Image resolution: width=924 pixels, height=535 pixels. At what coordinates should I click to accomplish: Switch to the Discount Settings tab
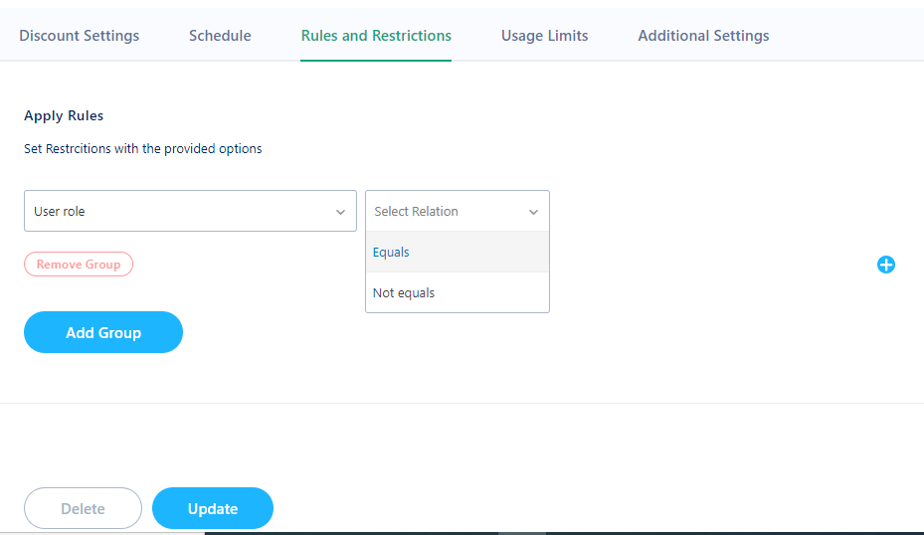click(x=79, y=36)
